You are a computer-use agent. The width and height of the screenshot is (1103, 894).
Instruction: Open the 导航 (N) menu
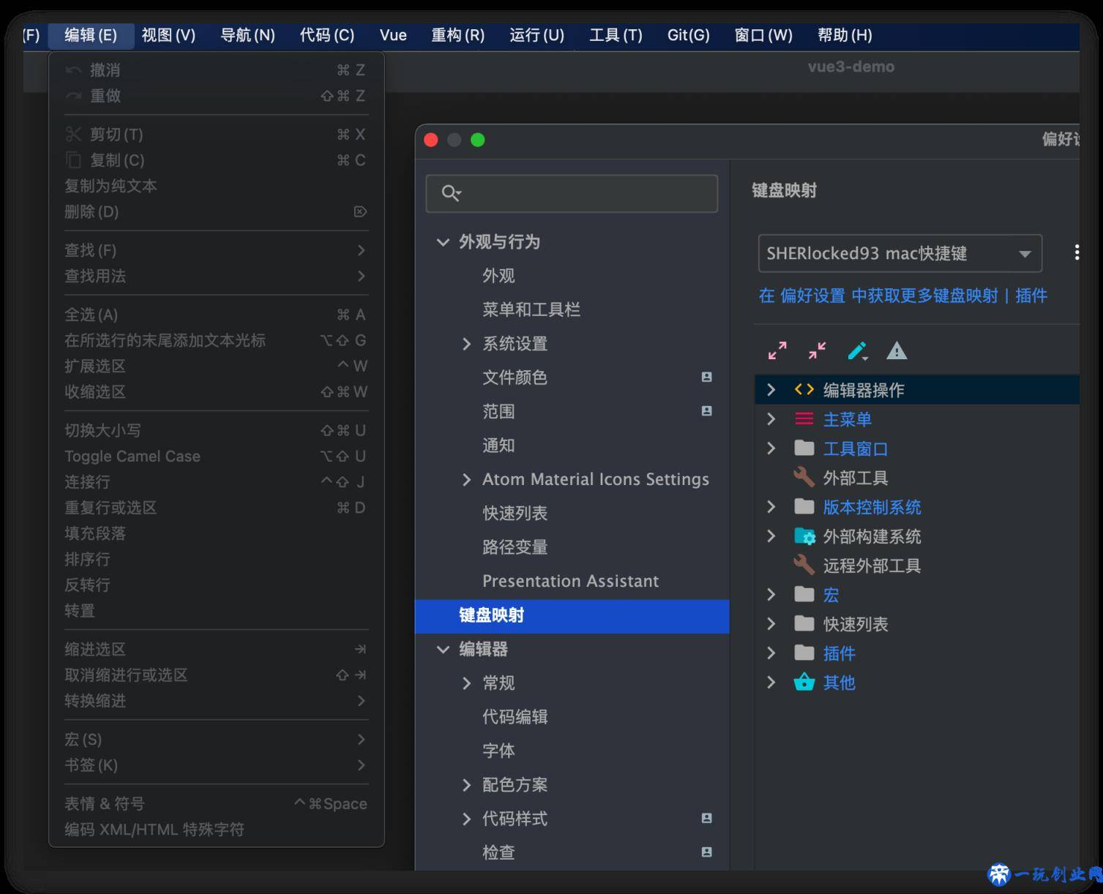pos(248,35)
